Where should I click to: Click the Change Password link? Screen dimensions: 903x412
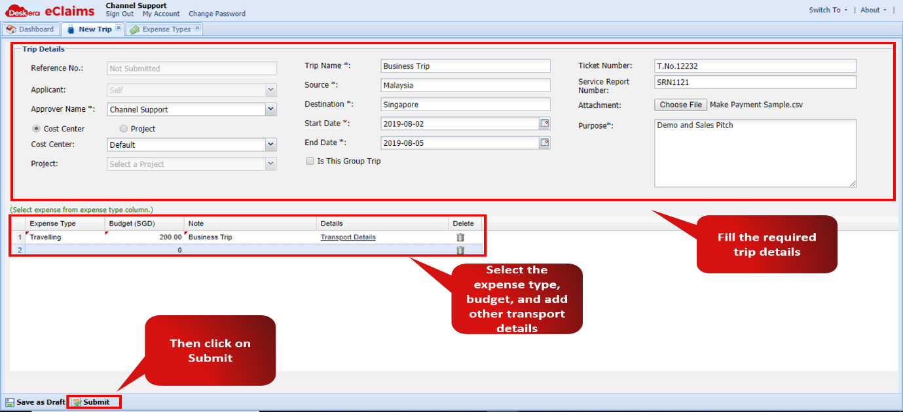(x=217, y=14)
